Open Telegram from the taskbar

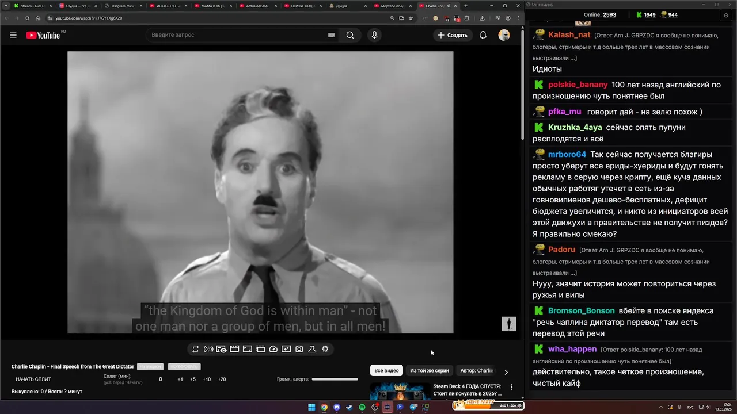[x=413, y=407]
